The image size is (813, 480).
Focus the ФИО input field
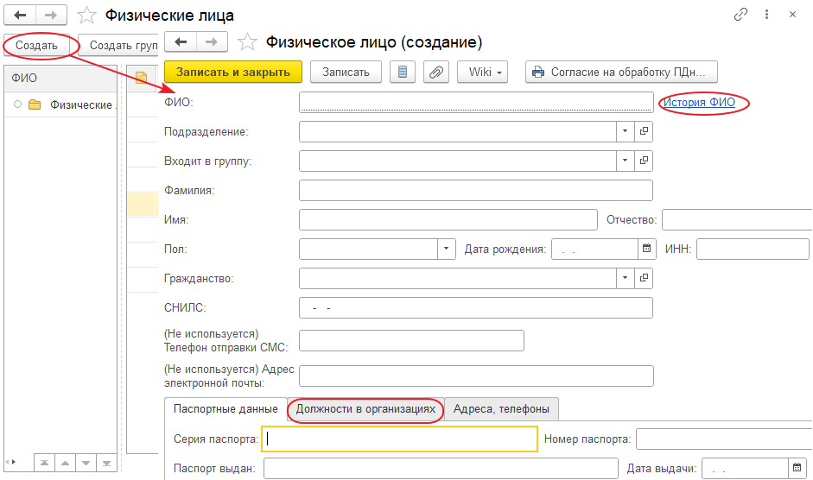coord(475,102)
